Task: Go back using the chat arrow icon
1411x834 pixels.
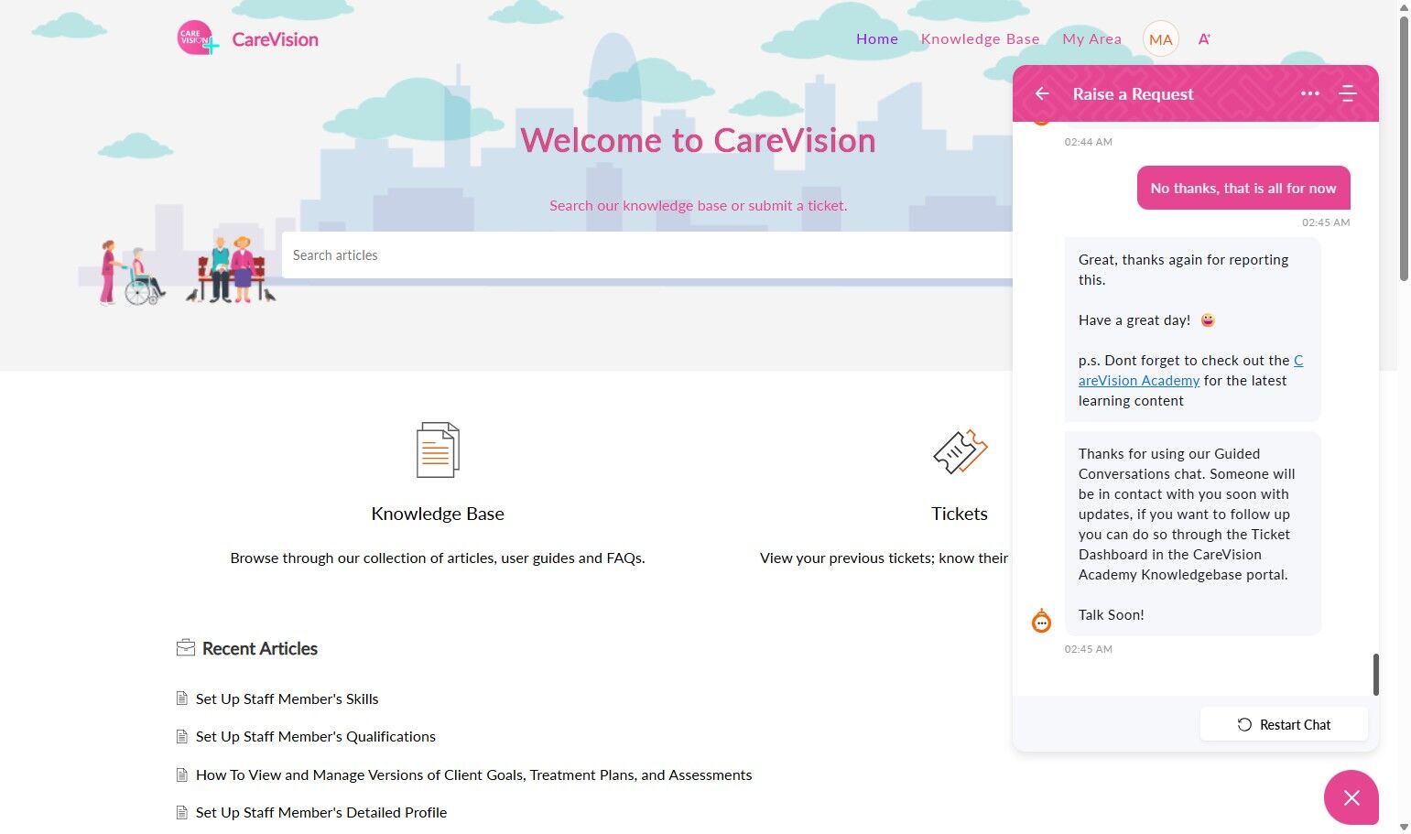Action: [1042, 93]
